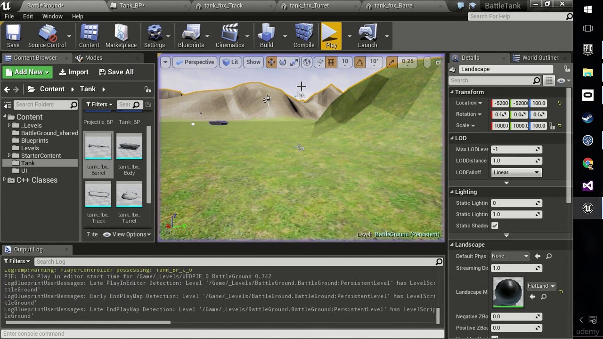Image resolution: width=603 pixels, height=339 pixels.
Task: Click the Cinematics clapperboard icon
Action: [x=230, y=36]
